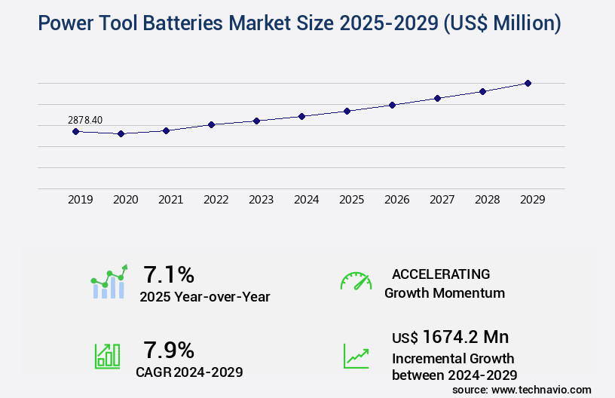Click the Power Tool Batteries Market Size title
615x398 pixels.
(299, 23)
